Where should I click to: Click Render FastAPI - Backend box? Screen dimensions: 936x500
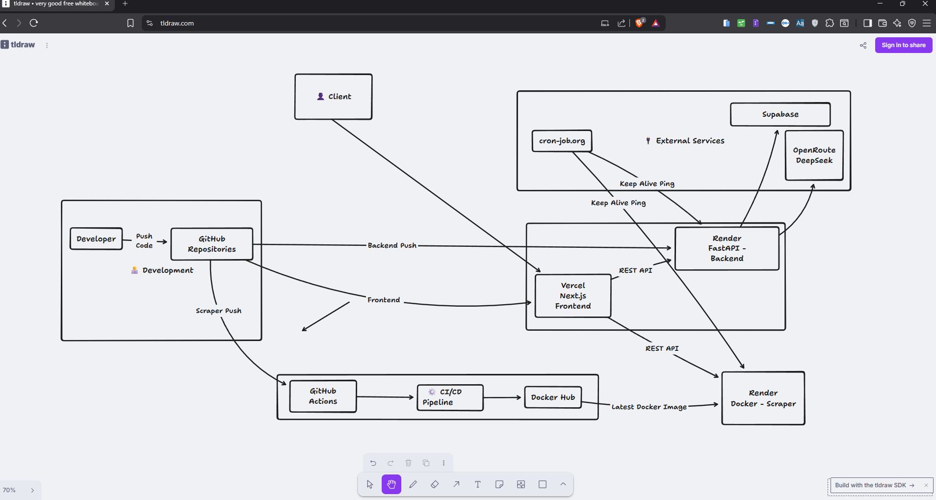[x=727, y=248]
